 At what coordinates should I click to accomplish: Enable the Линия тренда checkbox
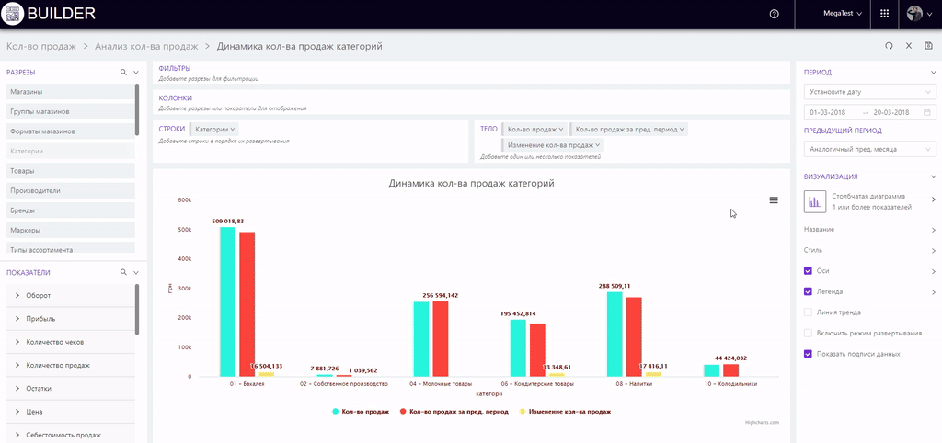tap(808, 312)
